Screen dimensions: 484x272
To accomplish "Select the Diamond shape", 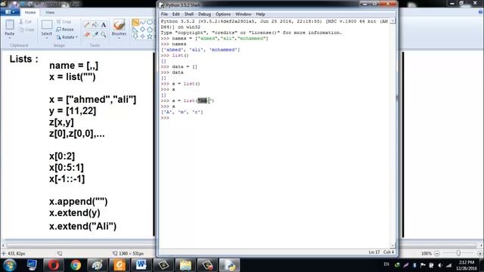I will tap(143, 29).
